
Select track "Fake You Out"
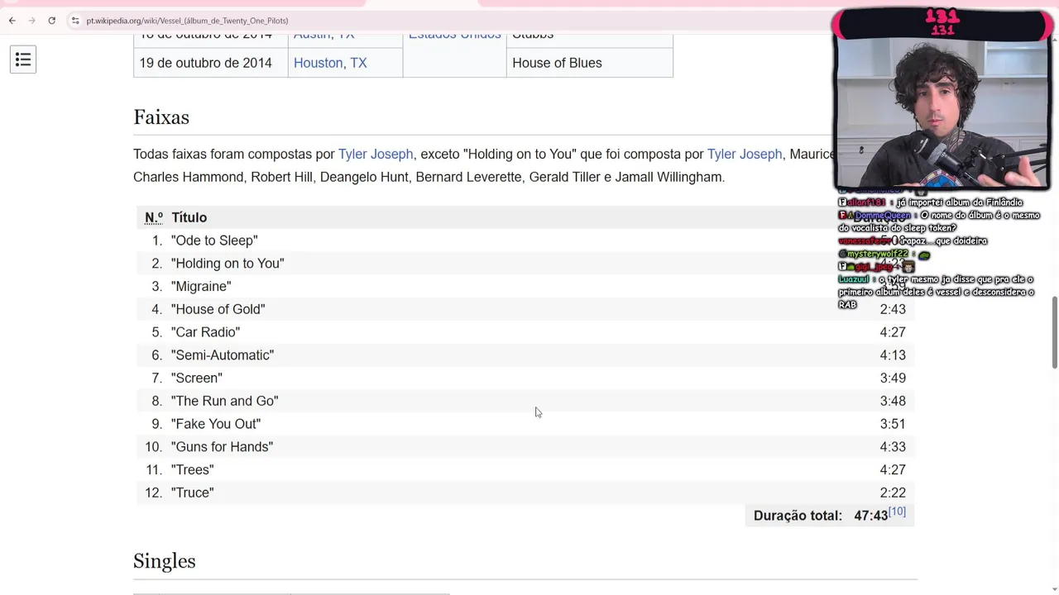[216, 424]
